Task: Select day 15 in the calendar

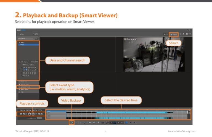Action: (24, 72)
